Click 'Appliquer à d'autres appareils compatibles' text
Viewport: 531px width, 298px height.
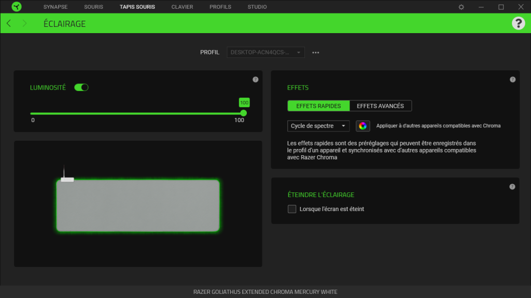pos(438,126)
